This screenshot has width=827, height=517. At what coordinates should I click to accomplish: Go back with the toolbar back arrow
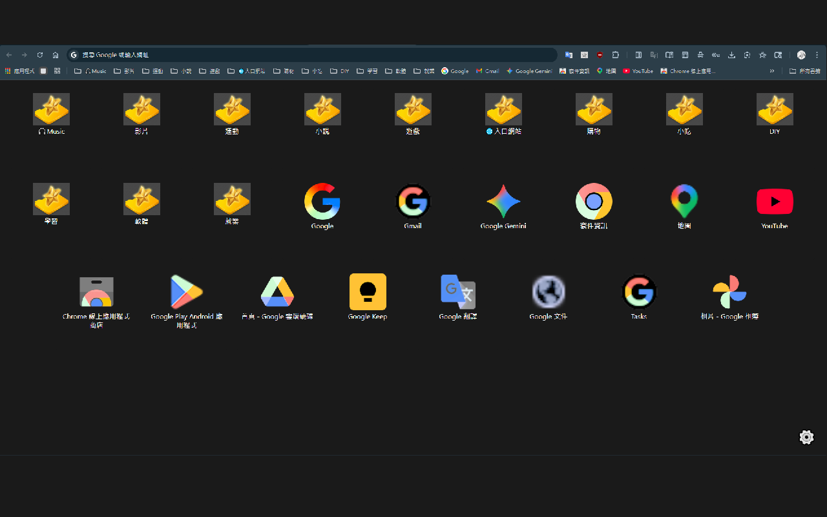point(9,55)
